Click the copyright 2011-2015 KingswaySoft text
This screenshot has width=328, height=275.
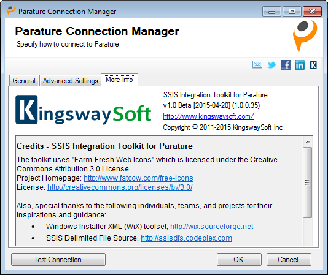224,127
